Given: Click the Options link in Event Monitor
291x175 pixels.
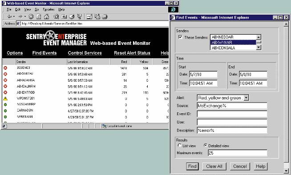Looking at the screenshot, I should click(15, 53).
